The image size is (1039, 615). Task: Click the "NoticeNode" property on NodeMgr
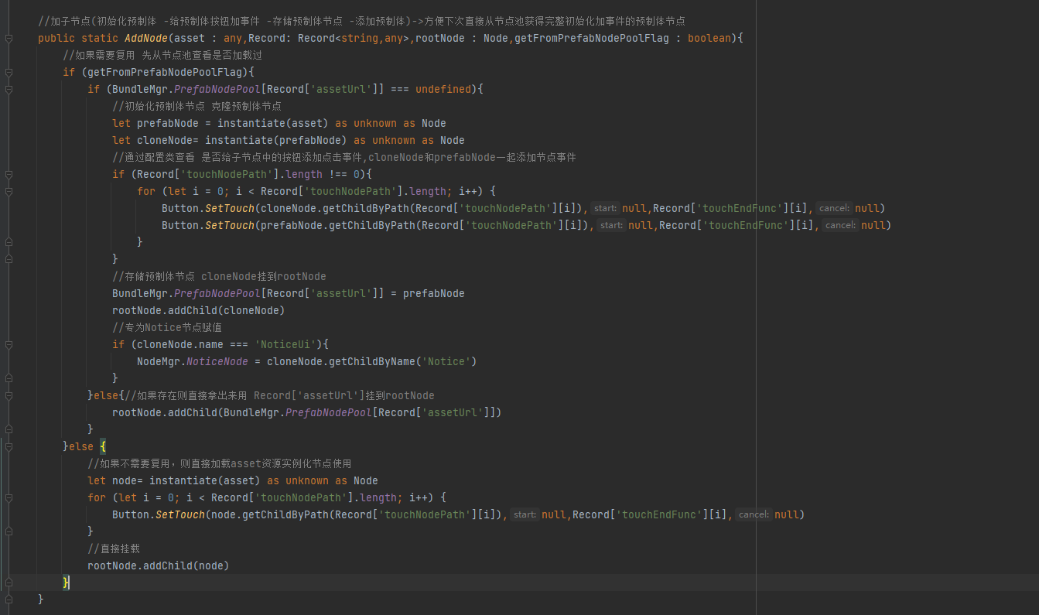(217, 361)
